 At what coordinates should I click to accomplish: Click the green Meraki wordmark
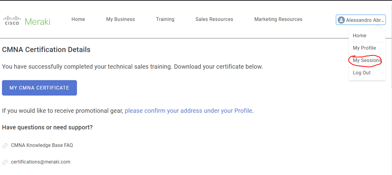37,21
